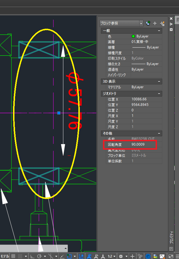Open workspace switching dropdown arrow
Image resolution: width=179 pixels, height=259 pixels.
[126, 256]
